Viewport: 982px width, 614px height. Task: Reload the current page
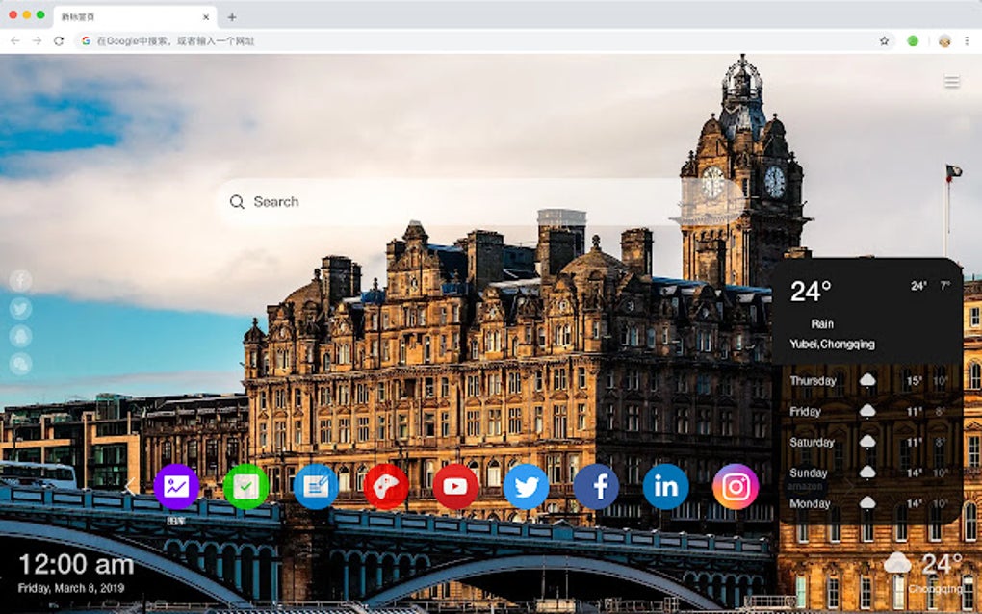(60, 41)
